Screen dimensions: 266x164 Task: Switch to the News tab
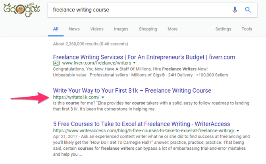point(74,29)
